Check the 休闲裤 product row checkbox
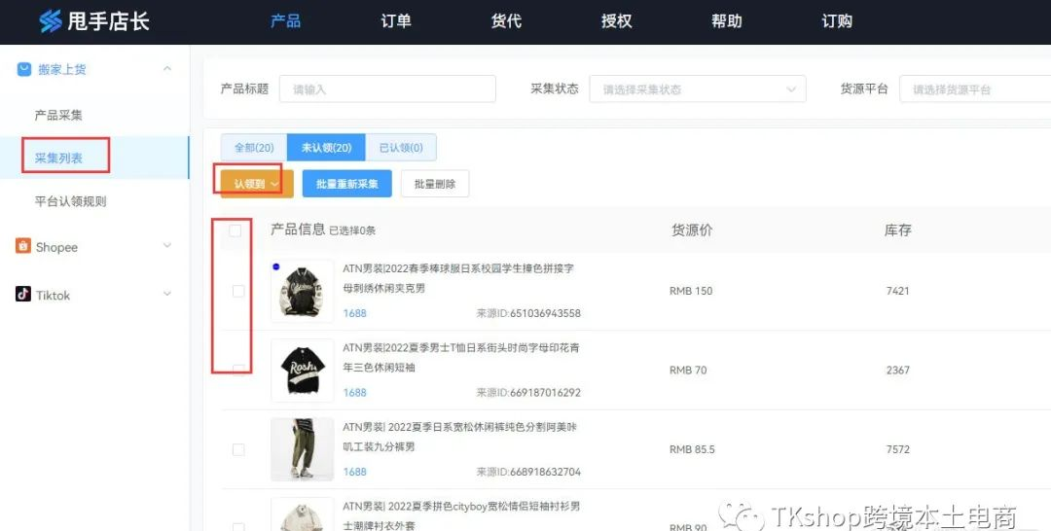 click(238, 449)
